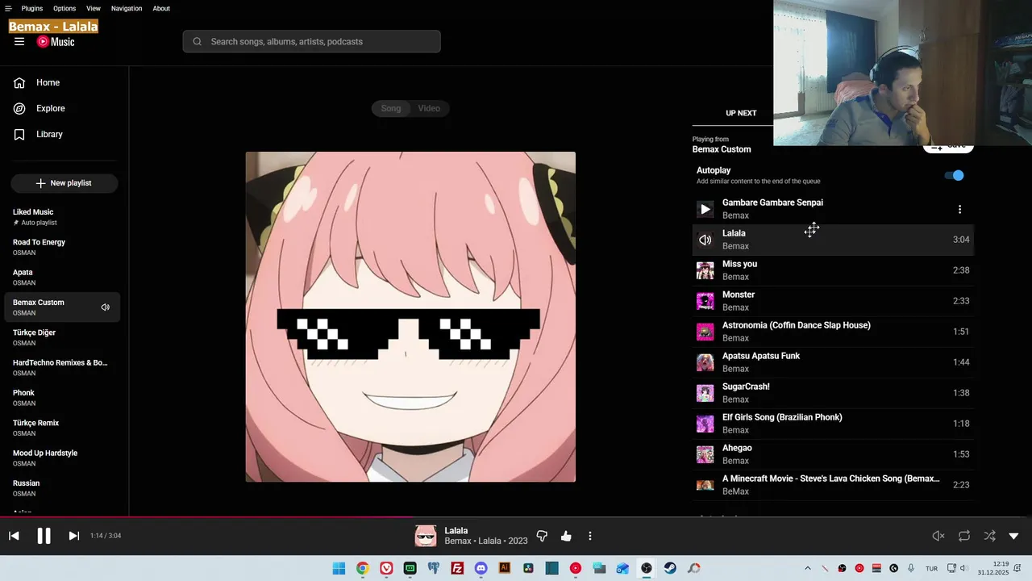The image size is (1032, 581).
Task: Unmute the player volume icon
Action: pyautogui.click(x=938, y=536)
